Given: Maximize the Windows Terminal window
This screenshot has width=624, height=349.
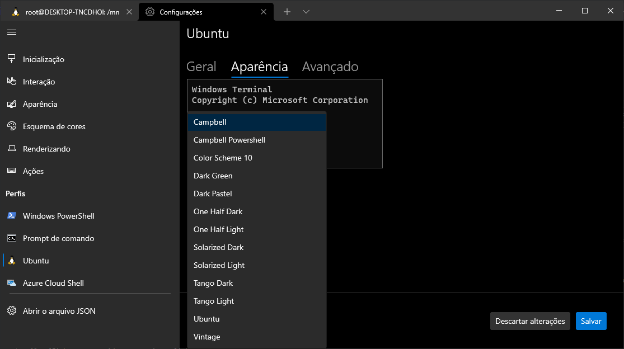Looking at the screenshot, I should tap(585, 11).
